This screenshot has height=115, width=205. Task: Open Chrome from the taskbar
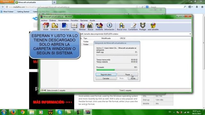tap(22, 112)
